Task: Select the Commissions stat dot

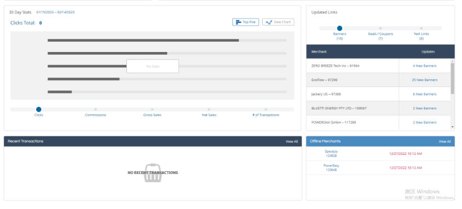Action: point(95,109)
